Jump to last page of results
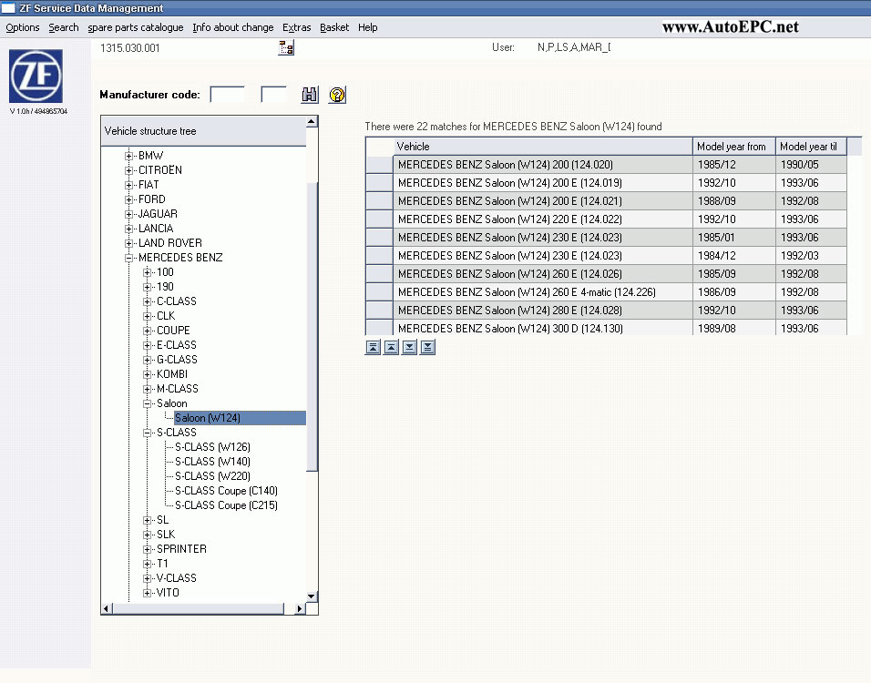The image size is (871, 683). (427, 347)
